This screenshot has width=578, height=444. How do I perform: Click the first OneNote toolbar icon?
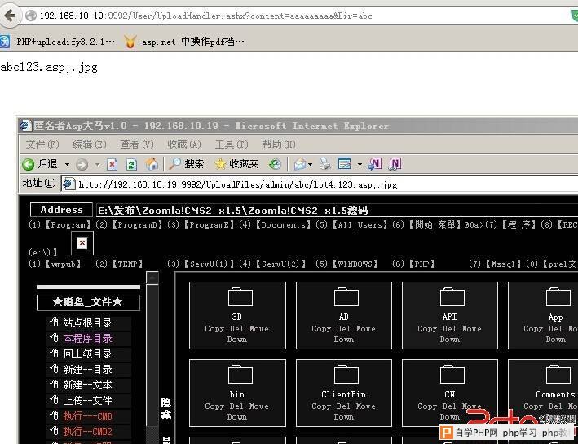pyautogui.click(x=375, y=164)
